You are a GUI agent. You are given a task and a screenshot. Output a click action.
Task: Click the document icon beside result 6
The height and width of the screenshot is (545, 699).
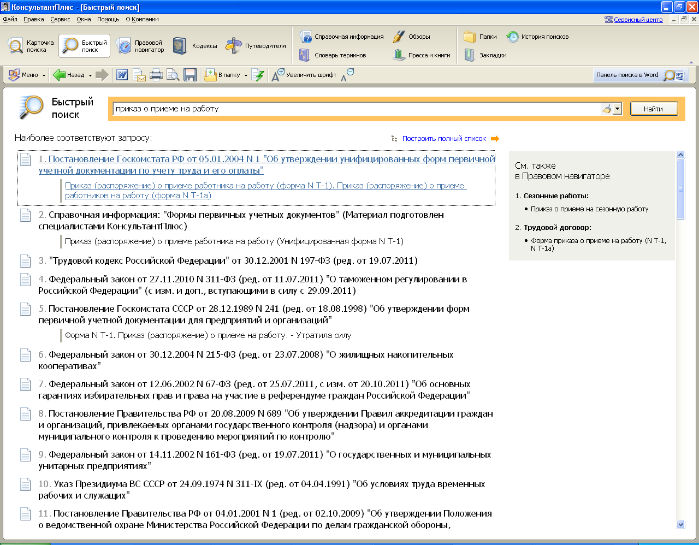pos(25,355)
